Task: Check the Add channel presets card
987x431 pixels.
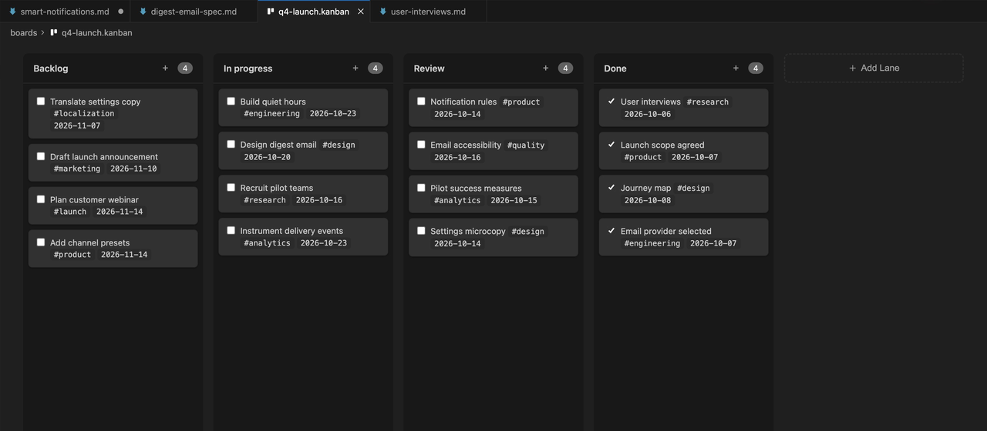Action: click(x=41, y=242)
